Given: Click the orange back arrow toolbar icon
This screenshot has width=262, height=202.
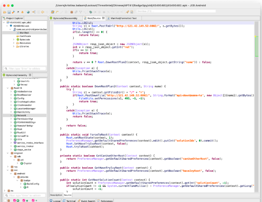Looking at the screenshot, I should [x=42, y=12].
